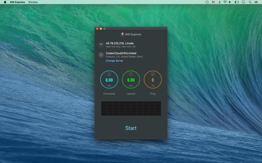Click the speed graph grid area
262x163 pixels.
pyautogui.click(x=131, y=108)
